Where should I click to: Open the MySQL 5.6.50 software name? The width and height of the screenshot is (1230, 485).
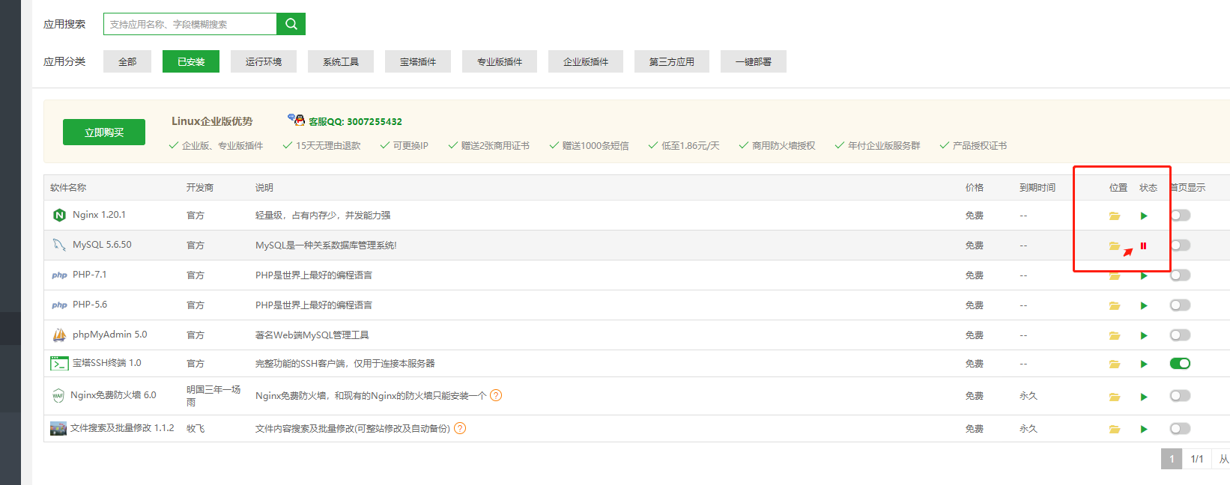[x=102, y=245]
